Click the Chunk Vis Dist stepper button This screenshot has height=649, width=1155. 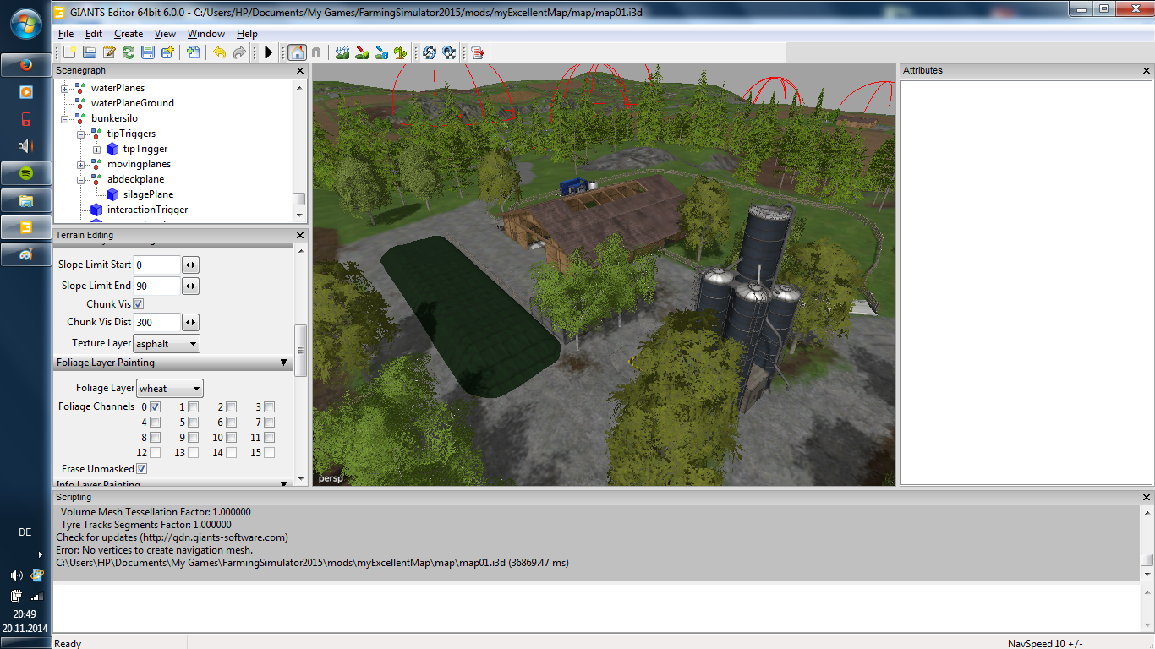point(191,323)
